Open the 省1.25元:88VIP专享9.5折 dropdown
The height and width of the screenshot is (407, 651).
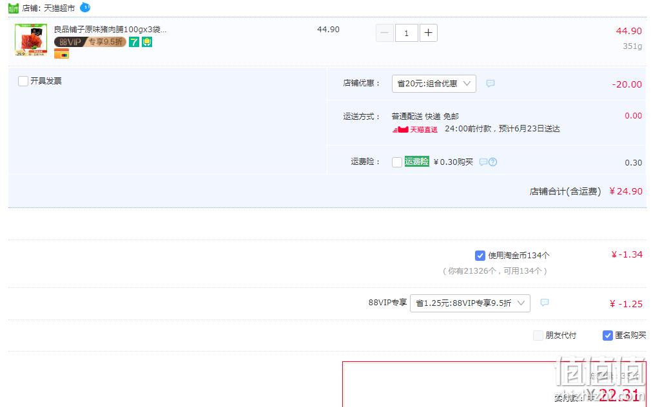tap(470, 303)
